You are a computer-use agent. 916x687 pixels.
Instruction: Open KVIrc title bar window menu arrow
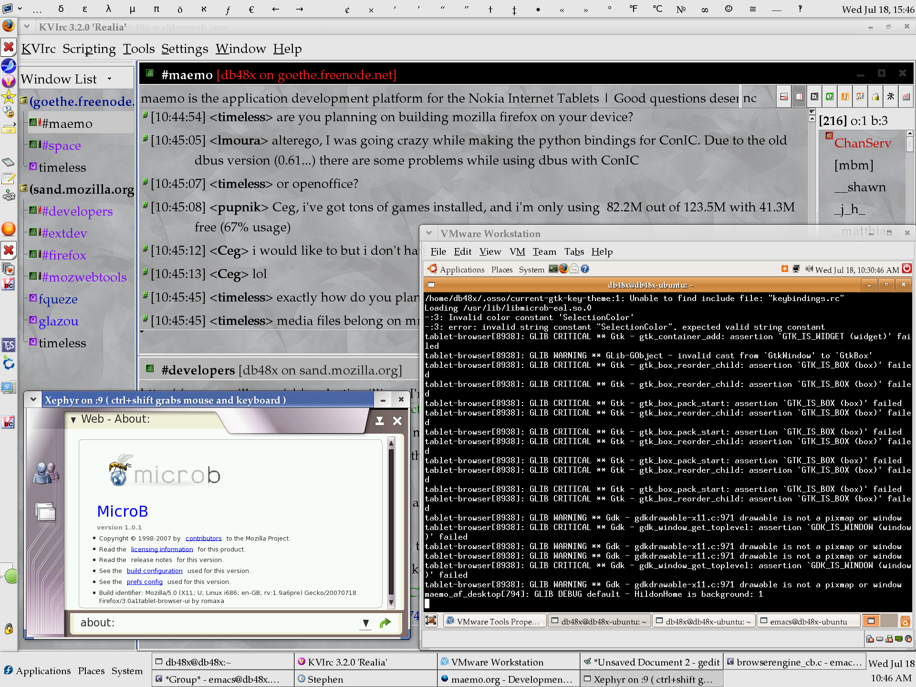(x=27, y=27)
